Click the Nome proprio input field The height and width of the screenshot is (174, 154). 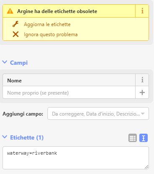coord(69,92)
